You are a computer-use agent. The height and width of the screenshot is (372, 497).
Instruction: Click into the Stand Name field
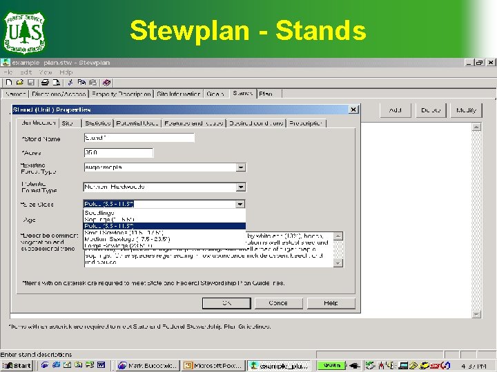point(139,138)
